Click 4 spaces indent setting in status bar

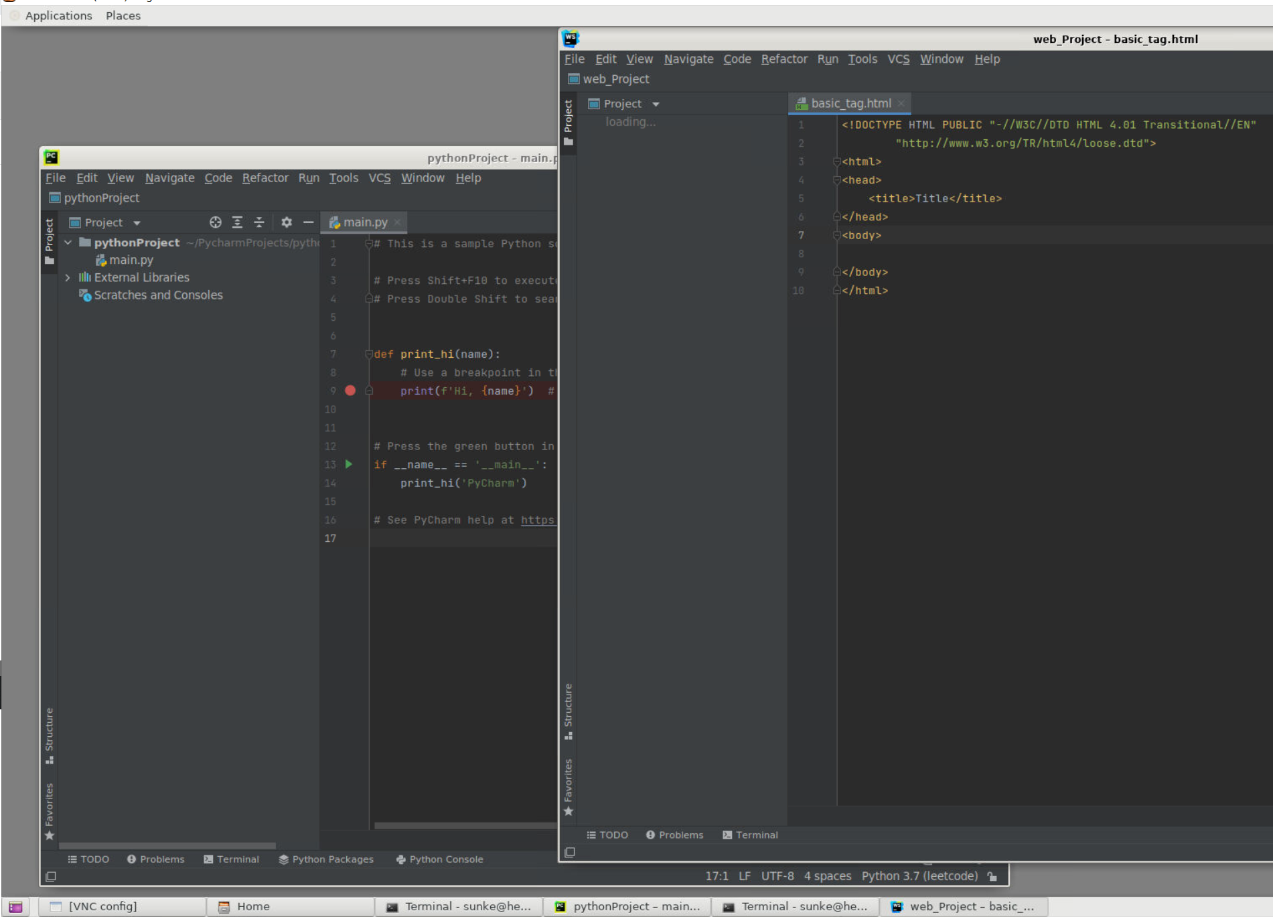pos(828,876)
